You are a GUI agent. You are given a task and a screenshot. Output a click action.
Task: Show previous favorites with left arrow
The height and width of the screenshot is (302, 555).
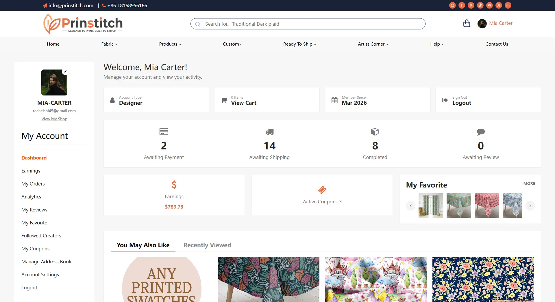pyautogui.click(x=411, y=206)
